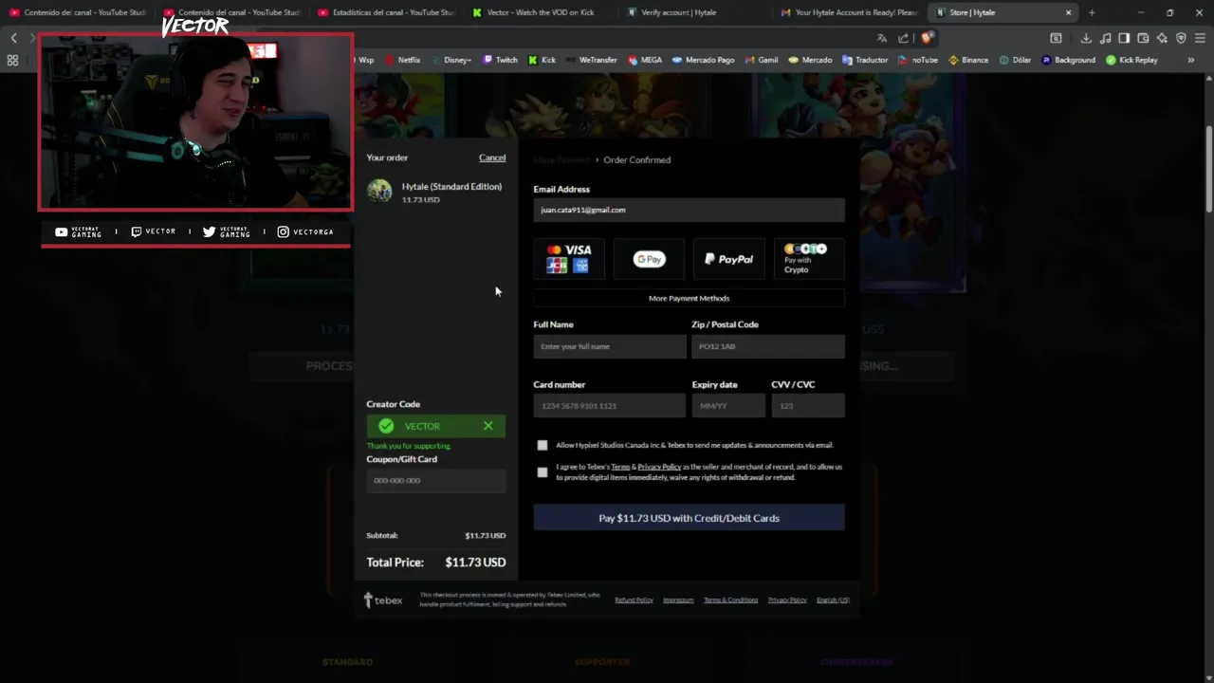Screen dimensions: 1214x683
Task: Open the apps grid icon in bookmarks bar
Action: point(12,60)
